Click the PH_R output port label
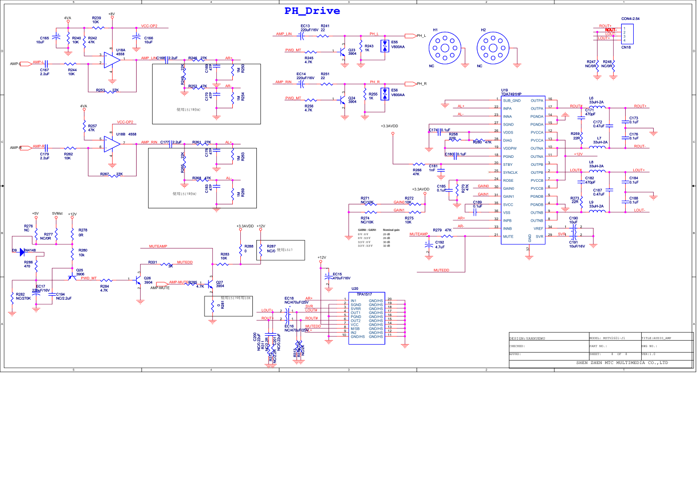This screenshot has width=700, height=494. [422, 84]
